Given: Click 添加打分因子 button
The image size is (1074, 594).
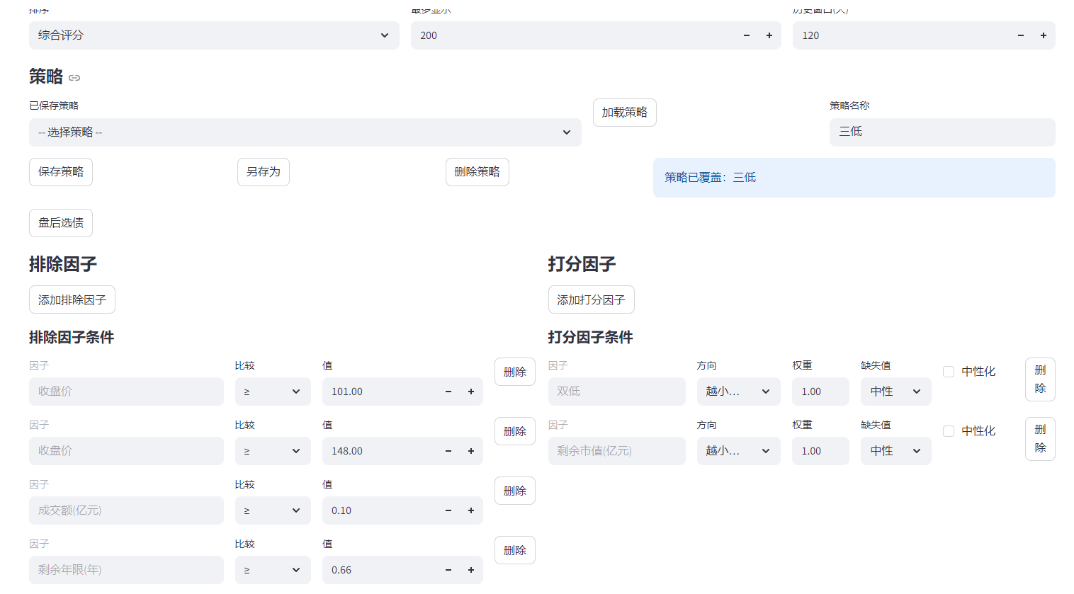Looking at the screenshot, I should click(591, 299).
